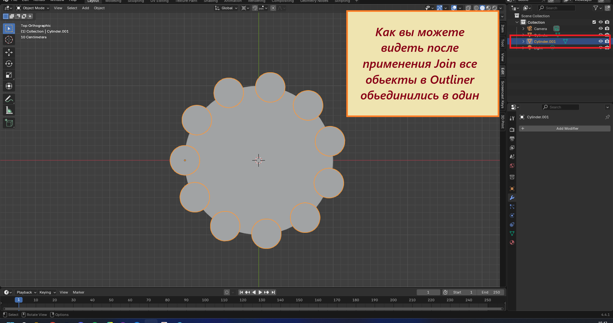Open the Scene properties tab
Viewport: 613px width, 323px height.
click(512, 157)
